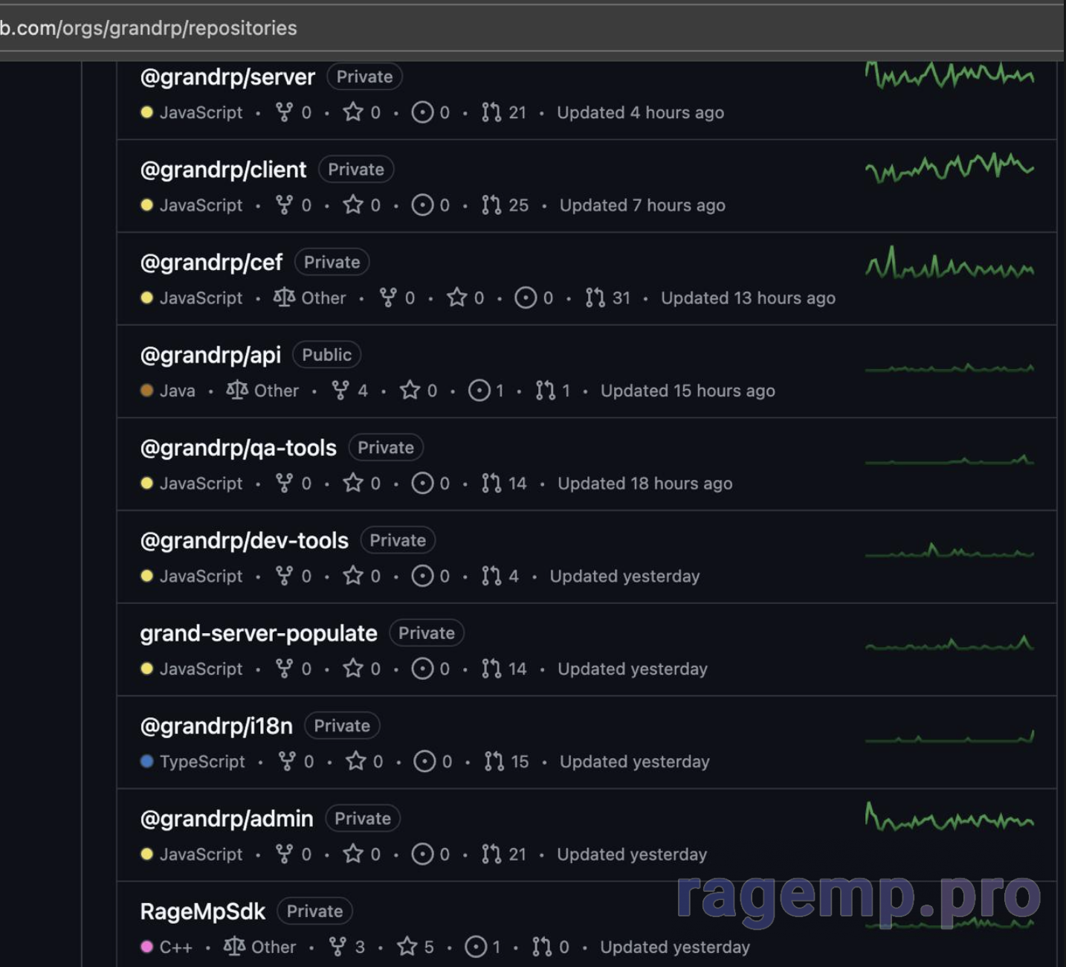Viewport: 1066px width, 967px height.
Task: Click the yellow JavaScript language dot for @grandrp/server
Action: point(146,112)
